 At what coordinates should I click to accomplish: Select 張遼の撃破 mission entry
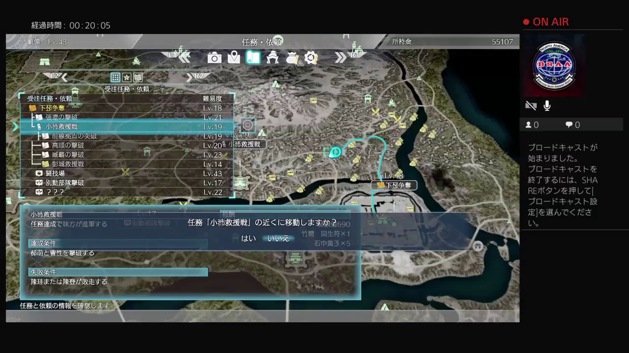(x=61, y=117)
